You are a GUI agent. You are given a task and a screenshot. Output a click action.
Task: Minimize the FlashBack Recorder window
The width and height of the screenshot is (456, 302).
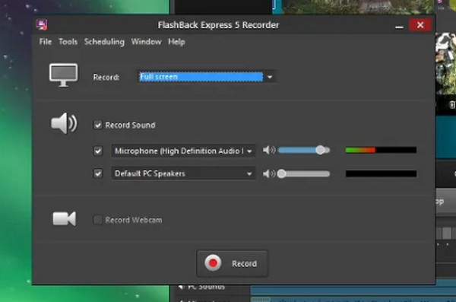[x=399, y=26]
